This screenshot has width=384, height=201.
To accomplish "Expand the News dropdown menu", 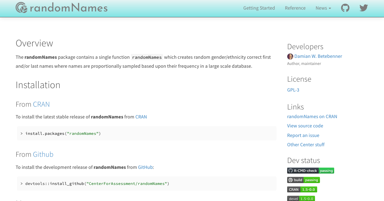I will (x=323, y=8).
